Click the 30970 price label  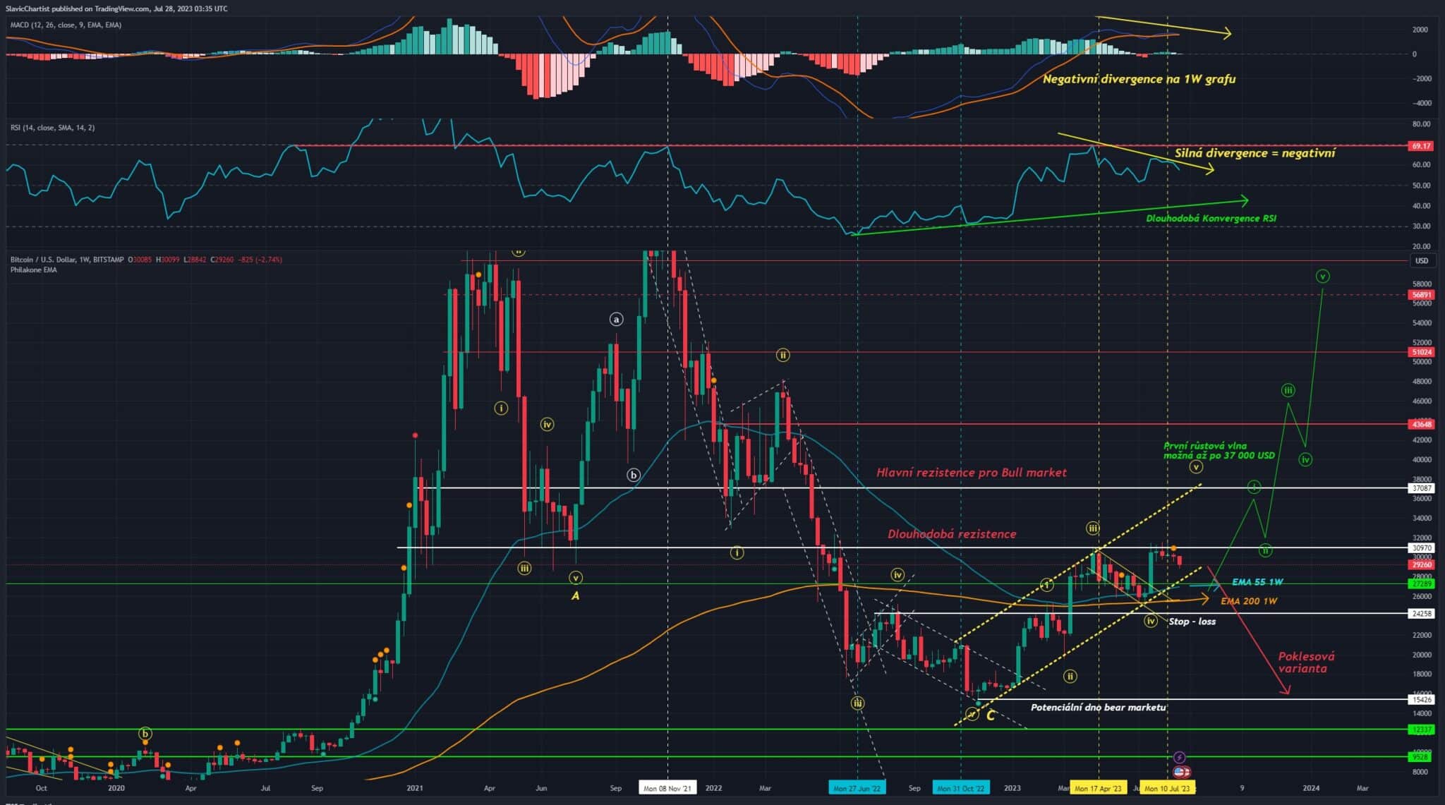click(1421, 548)
